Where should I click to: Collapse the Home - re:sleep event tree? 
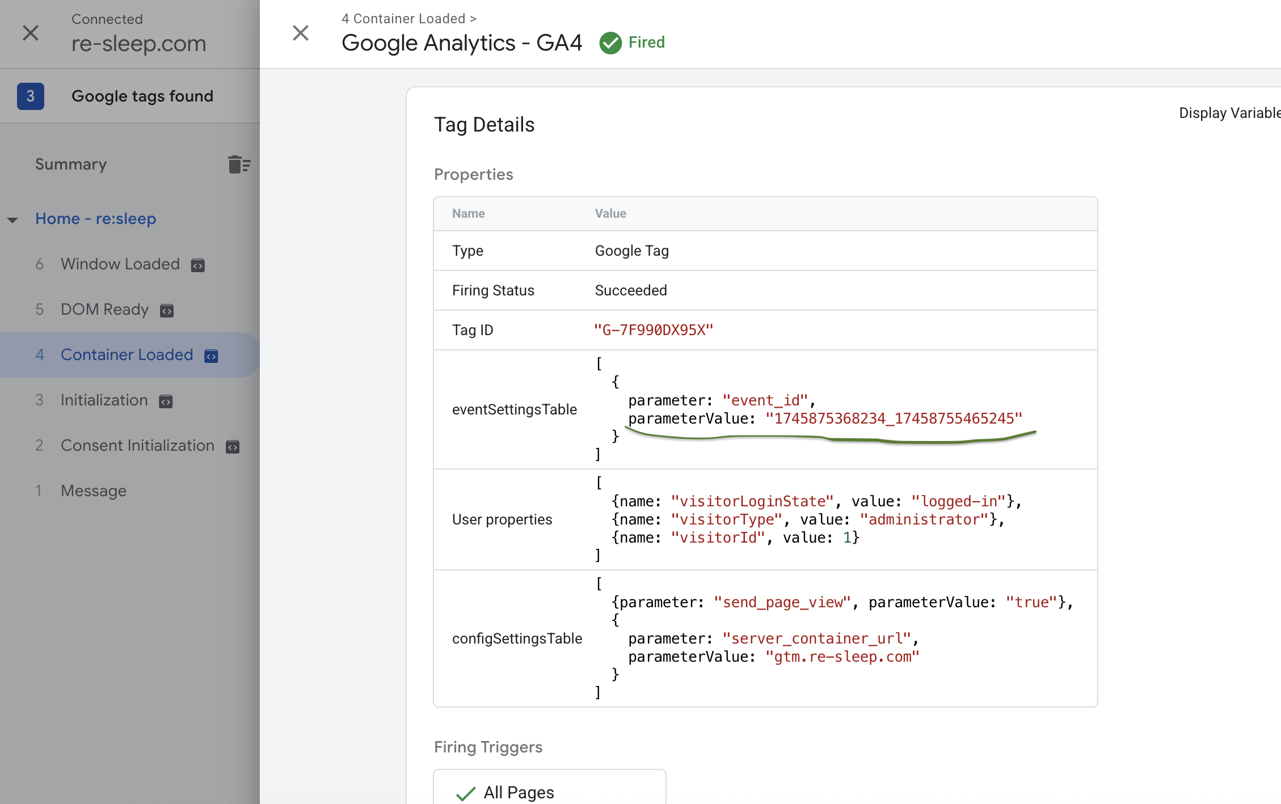tap(12, 220)
